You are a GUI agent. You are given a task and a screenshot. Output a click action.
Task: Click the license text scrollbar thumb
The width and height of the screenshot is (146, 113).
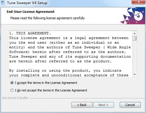tap(135, 38)
